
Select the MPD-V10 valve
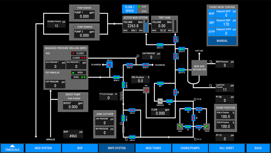(181, 70)
